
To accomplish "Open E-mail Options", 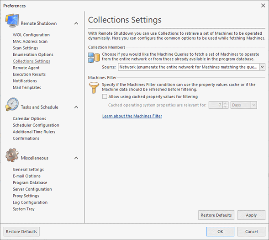I will click(x=26, y=176).
